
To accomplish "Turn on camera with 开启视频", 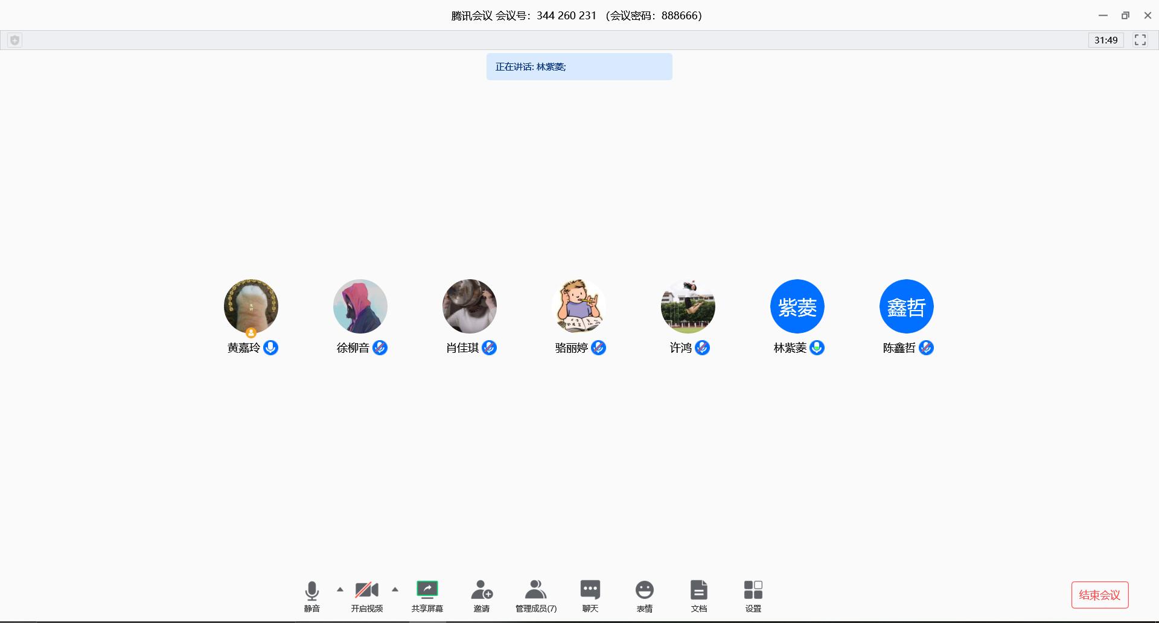I will (x=366, y=590).
